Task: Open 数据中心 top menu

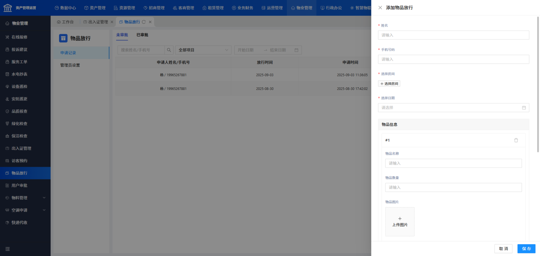Action: [65, 8]
